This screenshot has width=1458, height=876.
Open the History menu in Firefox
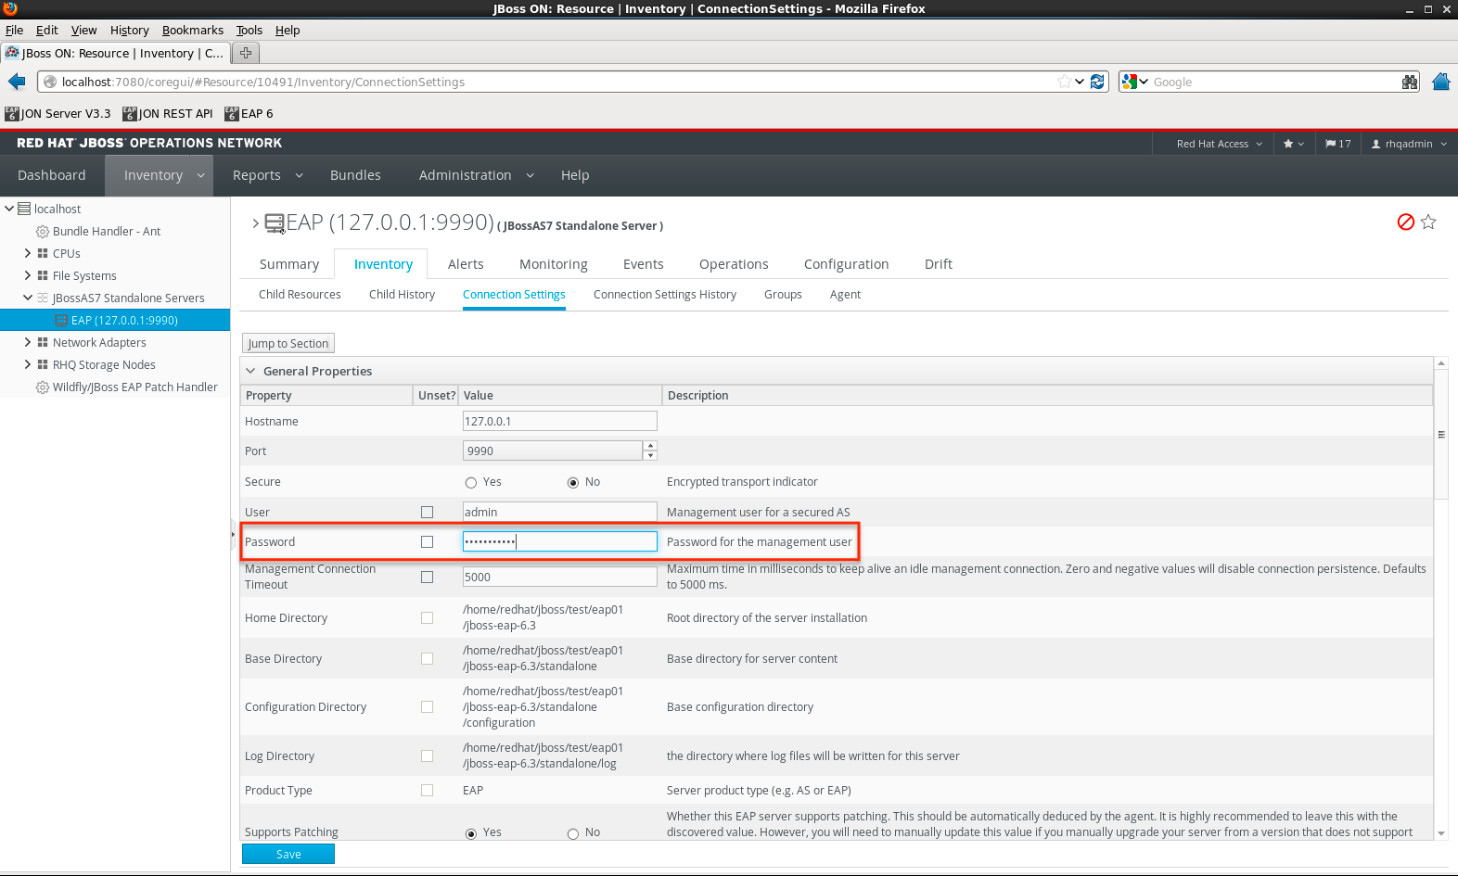point(129,30)
